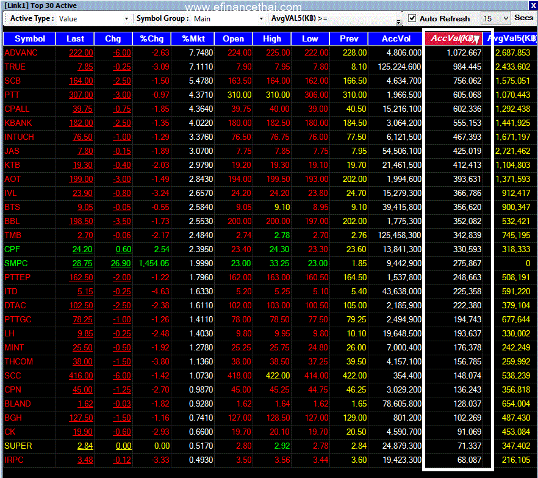The height and width of the screenshot is (478, 538).
Task: Select the BGH symbol
Action: [13, 418]
